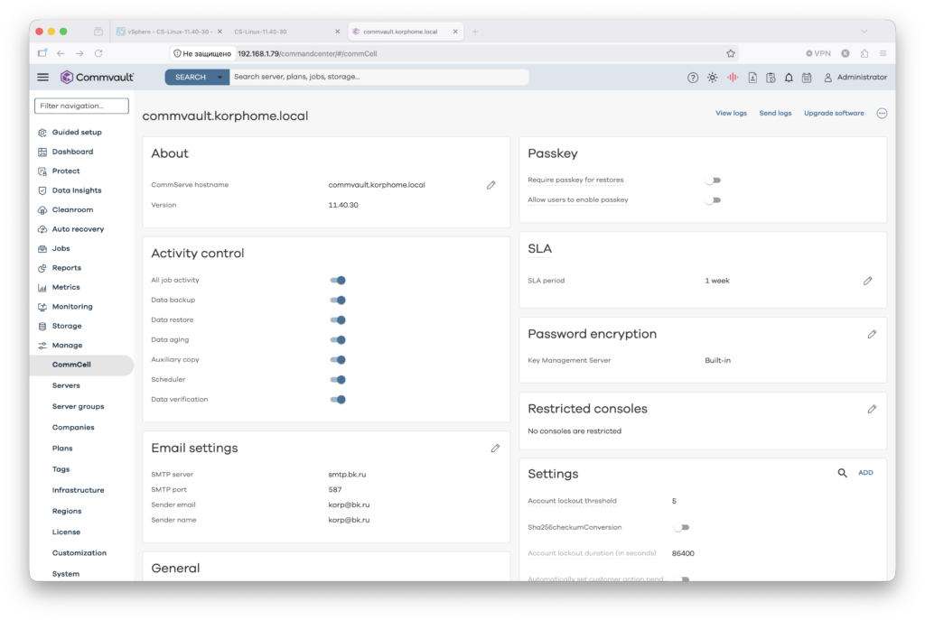This screenshot has width=925, height=620.
Task: Open the VPN indicator in browser toolbar
Action: [818, 53]
